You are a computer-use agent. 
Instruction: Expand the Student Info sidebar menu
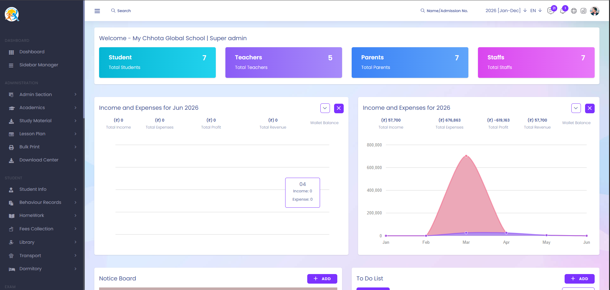pyautogui.click(x=42, y=189)
